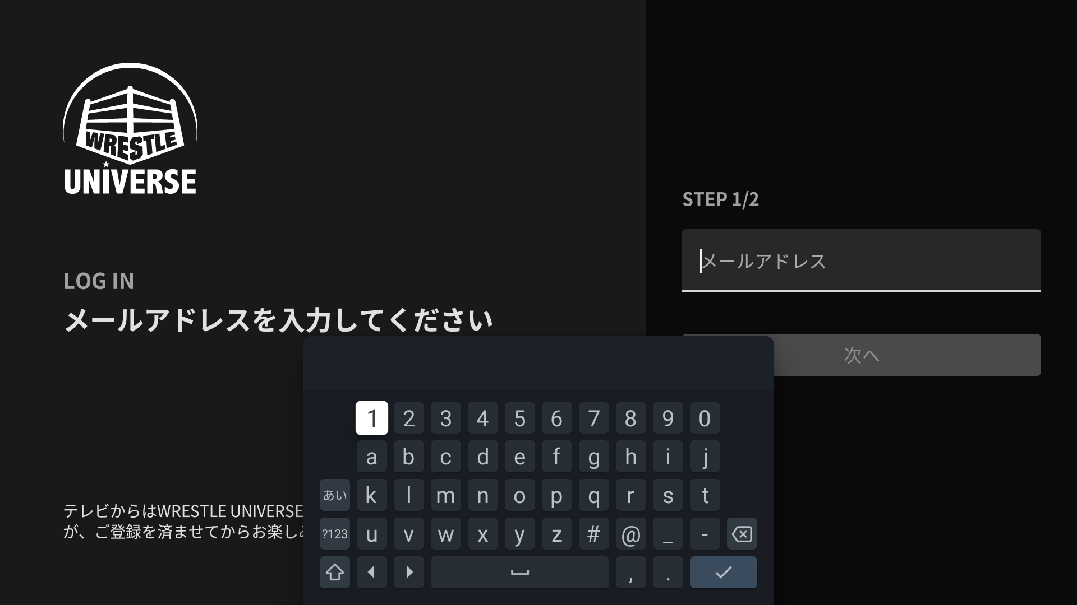The height and width of the screenshot is (605, 1077).
Task: Tap the backspace delete key
Action: tap(742, 534)
